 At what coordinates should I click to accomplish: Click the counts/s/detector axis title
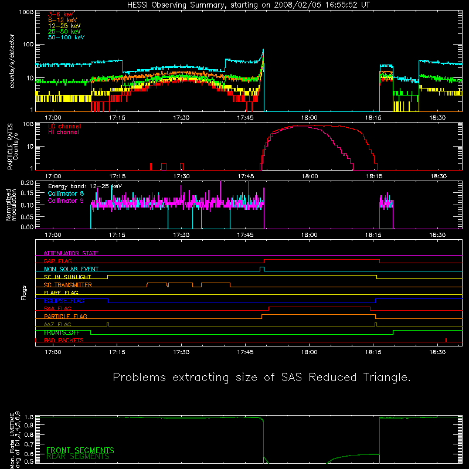[x=12, y=61]
